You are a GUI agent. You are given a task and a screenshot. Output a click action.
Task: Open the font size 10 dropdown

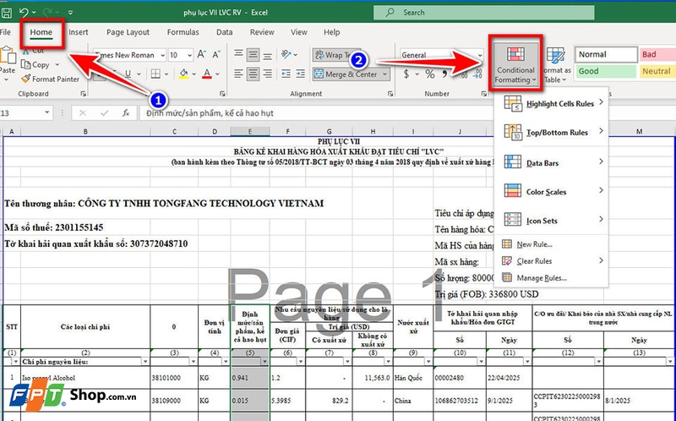(189, 55)
